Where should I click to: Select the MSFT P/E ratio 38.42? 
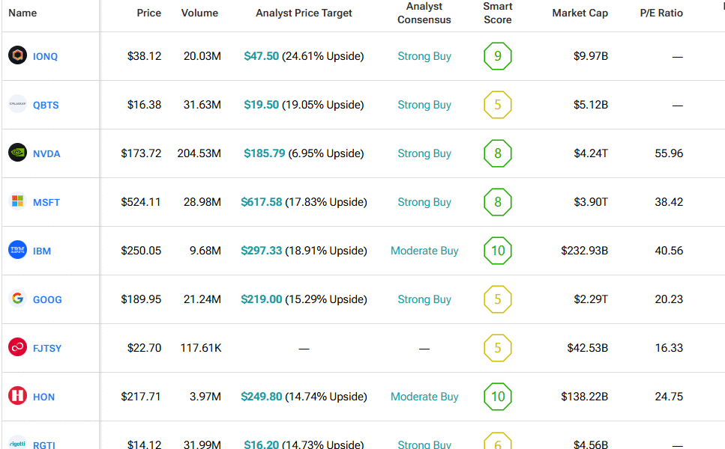pyautogui.click(x=669, y=201)
